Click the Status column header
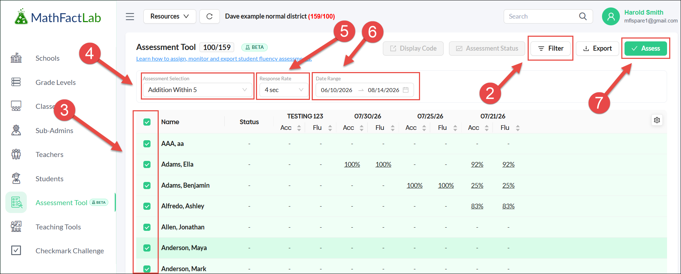Image resolution: width=681 pixels, height=274 pixels. [249, 122]
